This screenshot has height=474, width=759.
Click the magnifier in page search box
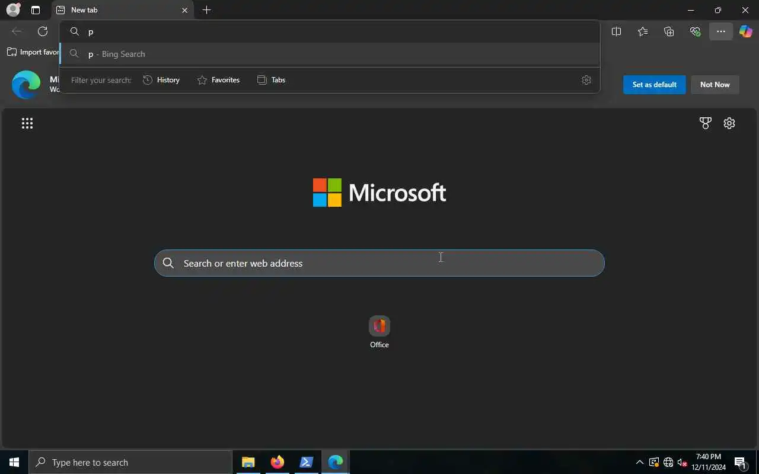point(168,263)
